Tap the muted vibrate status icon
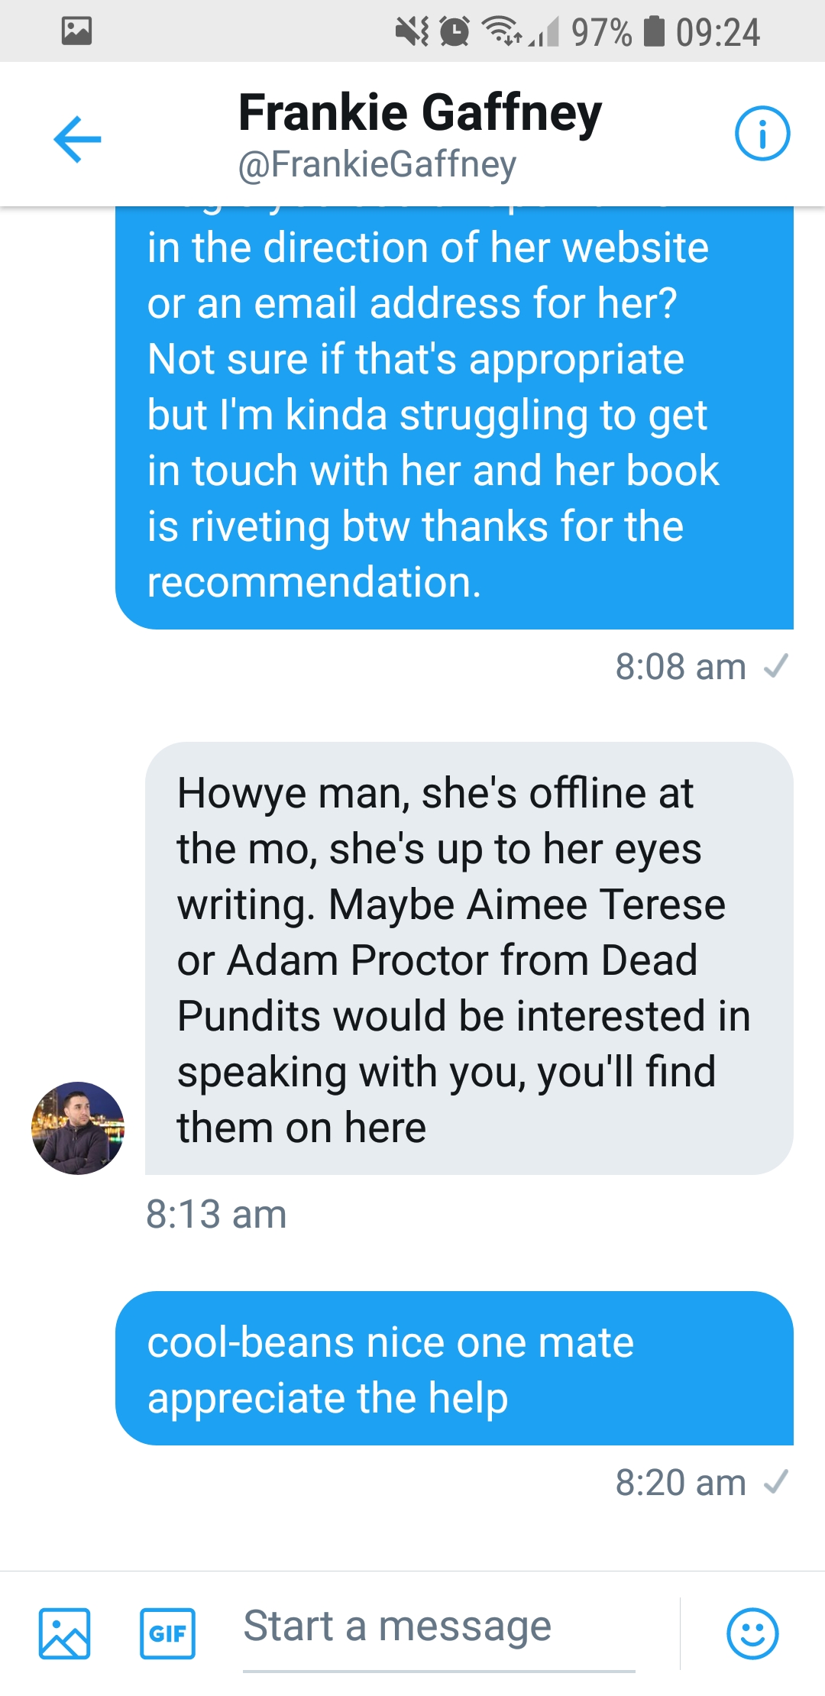Image resolution: width=825 pixels, height=1696 pixels. [412, 31]
